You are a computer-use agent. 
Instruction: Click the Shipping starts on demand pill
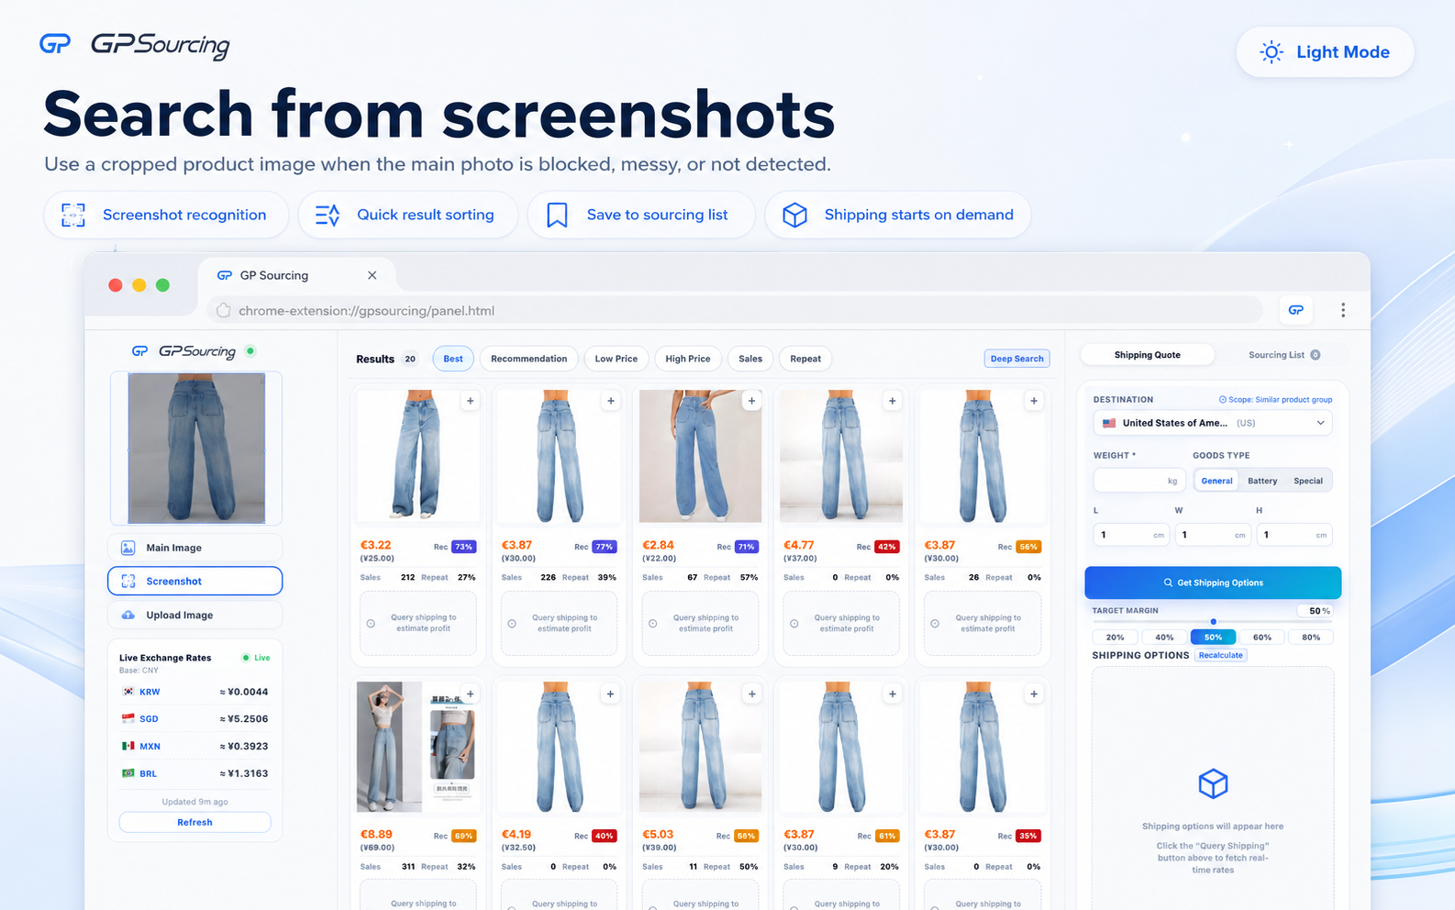[897, 215]
